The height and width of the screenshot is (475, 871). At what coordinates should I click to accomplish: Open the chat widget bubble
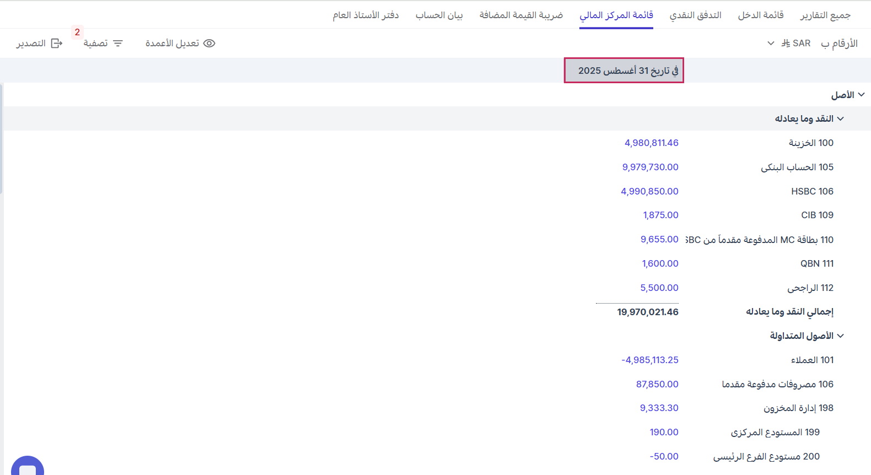(x=27, y=468)
